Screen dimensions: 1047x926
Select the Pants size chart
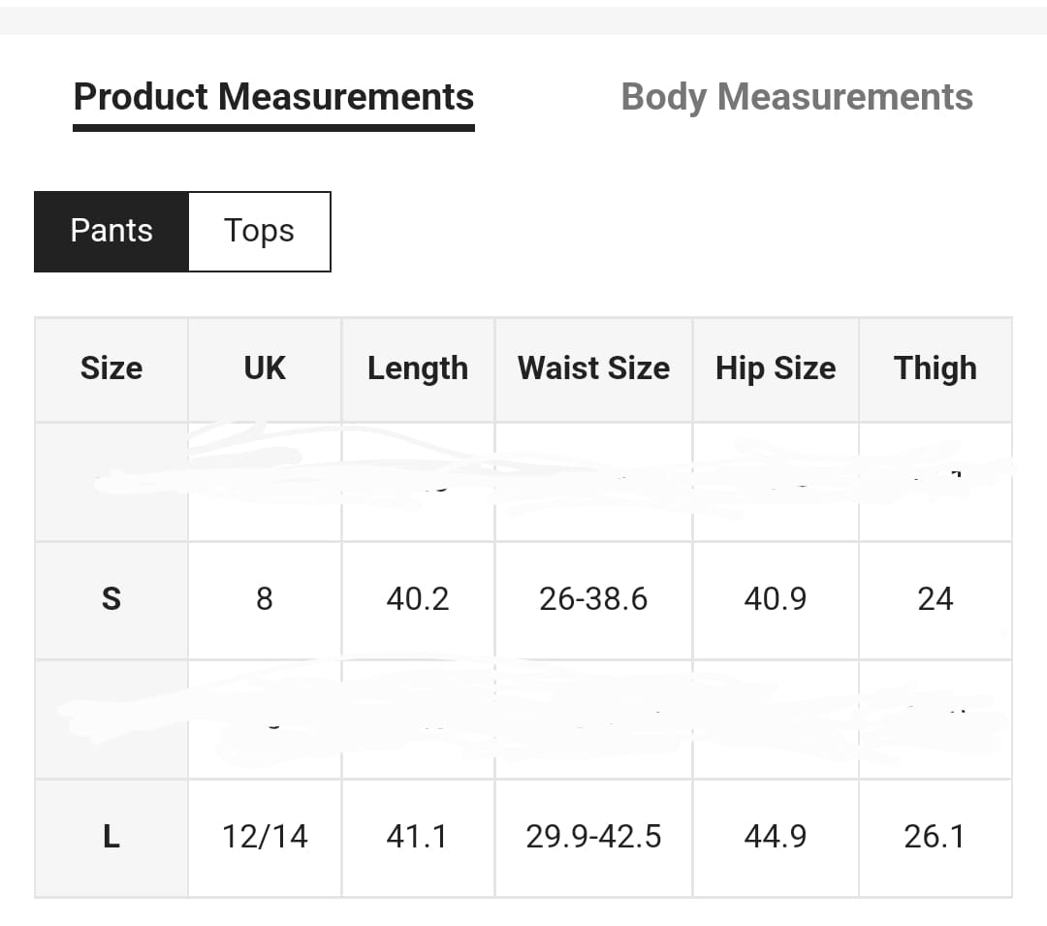111,231
